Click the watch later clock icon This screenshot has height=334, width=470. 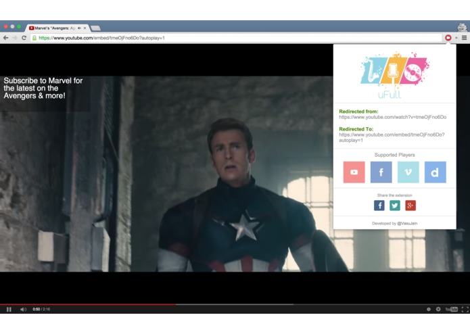429,309
